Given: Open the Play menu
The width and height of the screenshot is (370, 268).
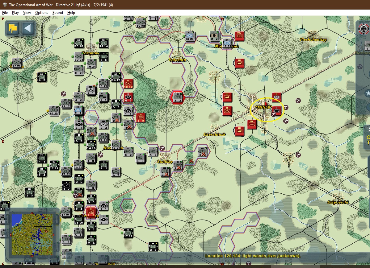Looking at the screenshot, I should (15, 13).
